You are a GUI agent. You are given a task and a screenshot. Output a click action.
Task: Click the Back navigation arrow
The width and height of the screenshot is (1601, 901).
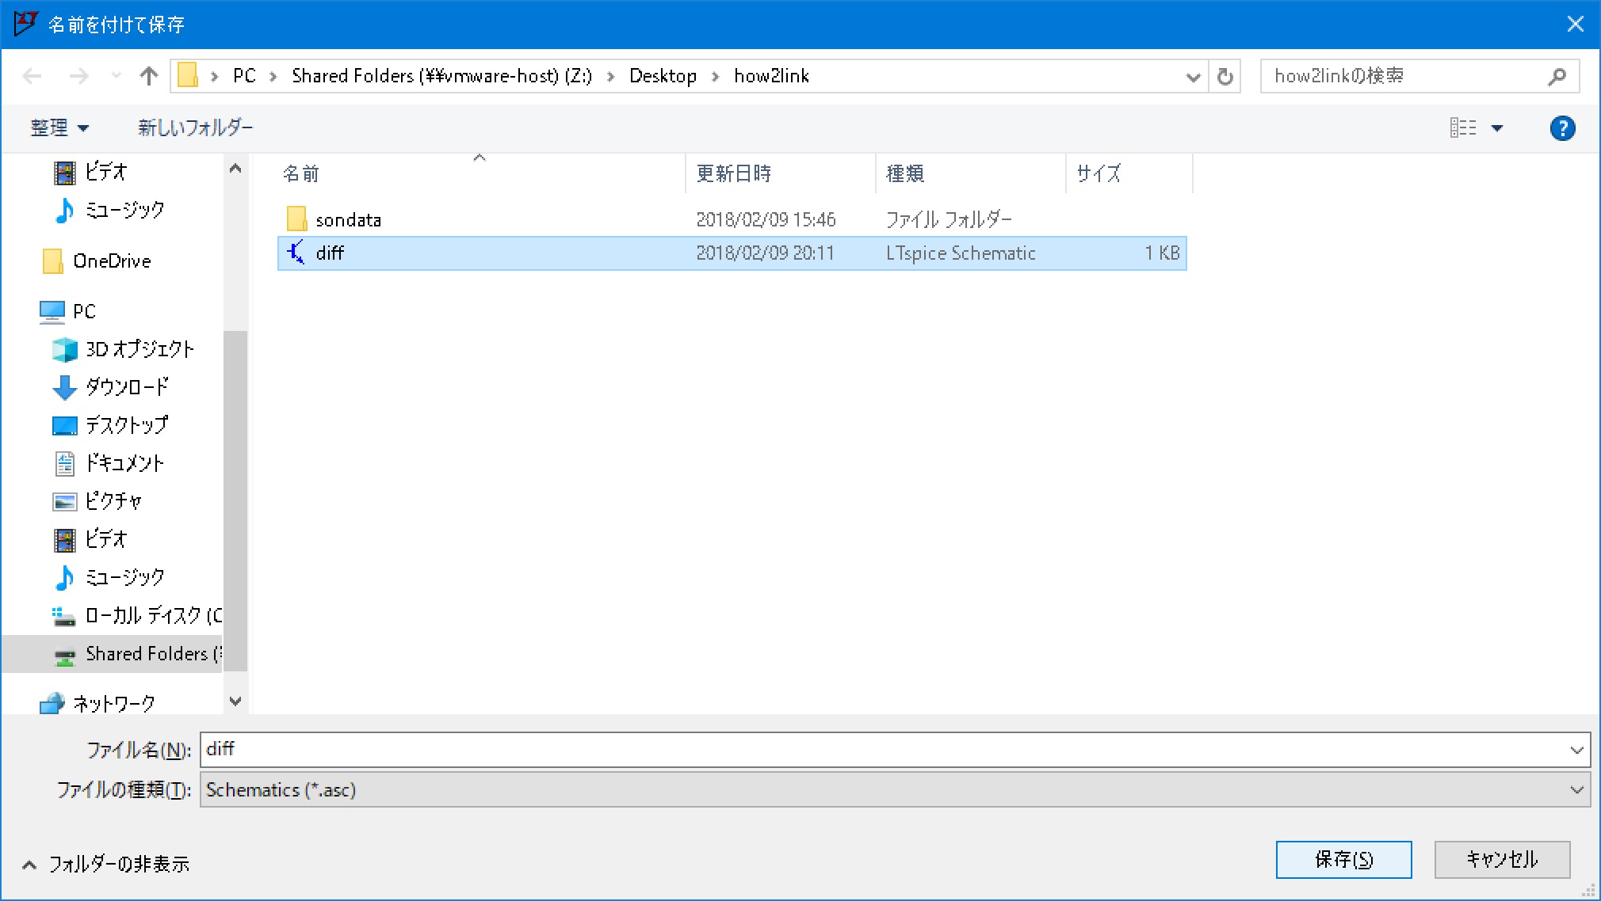click(x=32, y=76)
